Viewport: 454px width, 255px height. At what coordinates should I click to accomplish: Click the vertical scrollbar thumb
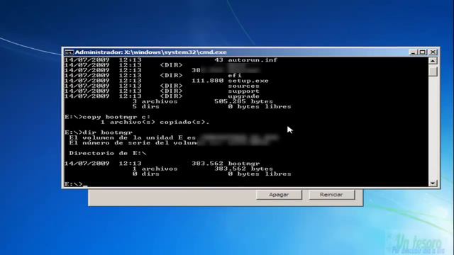(x=433, y=71)
